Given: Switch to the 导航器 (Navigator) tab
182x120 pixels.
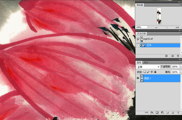Looking at the screenshot, I should [140, 5].
